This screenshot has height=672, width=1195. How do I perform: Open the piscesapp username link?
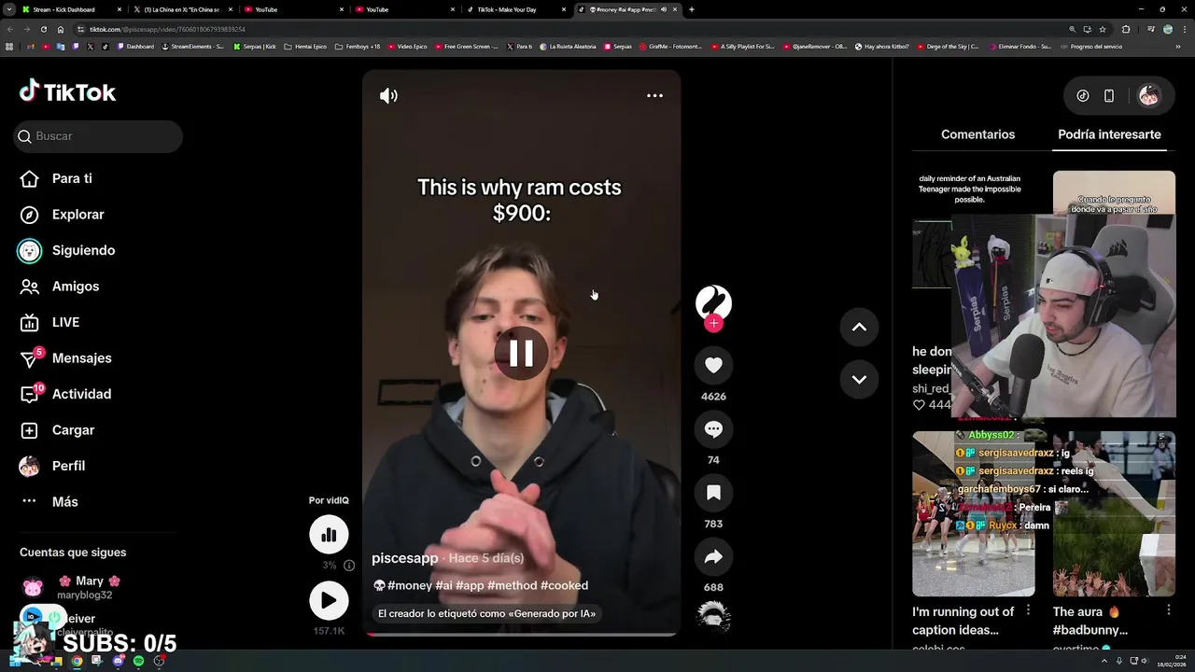click(404, 558)
